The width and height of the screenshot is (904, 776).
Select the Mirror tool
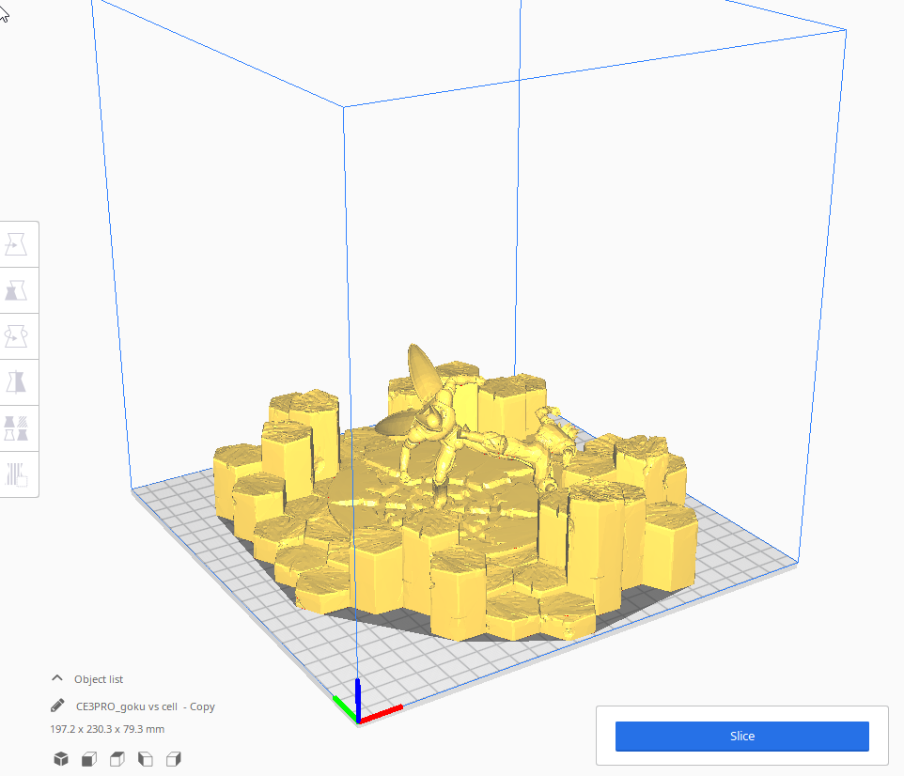[19, 380]
